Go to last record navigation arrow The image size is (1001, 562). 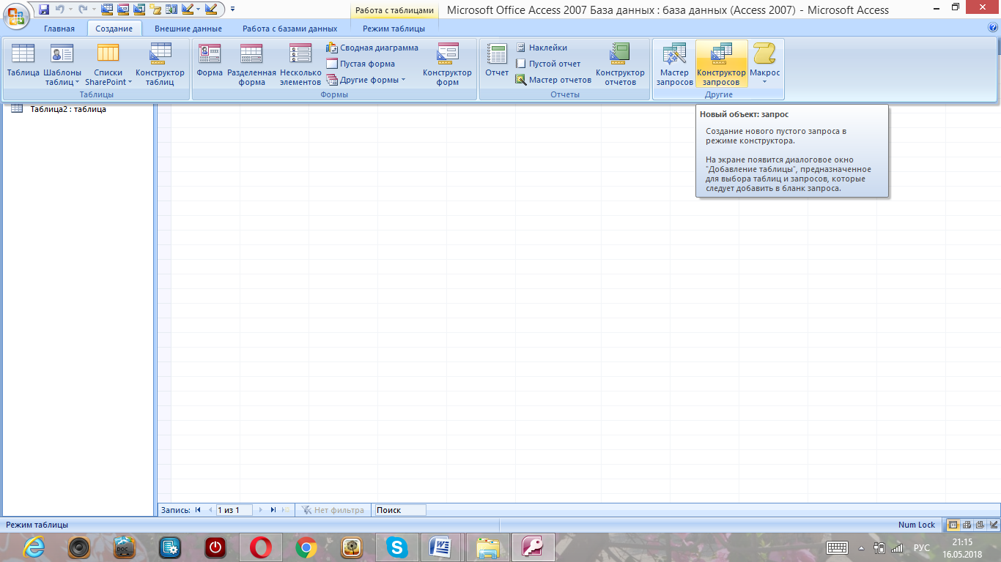273,510
